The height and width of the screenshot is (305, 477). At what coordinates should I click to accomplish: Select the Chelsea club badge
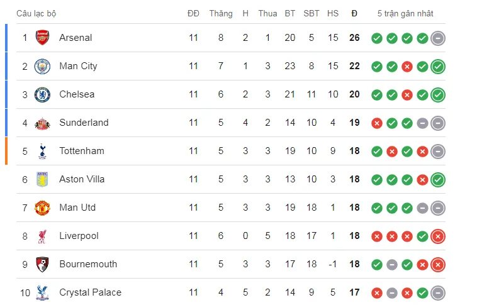tap(42, 94)
